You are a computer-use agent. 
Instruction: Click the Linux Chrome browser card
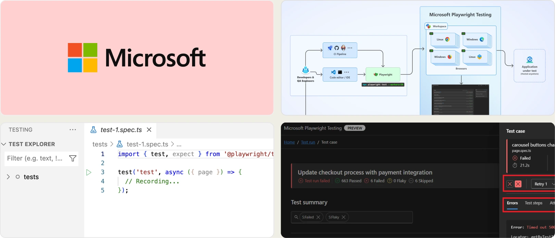(443, 40)
